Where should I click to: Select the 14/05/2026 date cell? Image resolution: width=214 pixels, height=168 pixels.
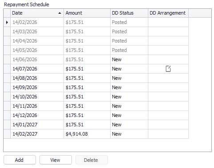click(37, 50)
